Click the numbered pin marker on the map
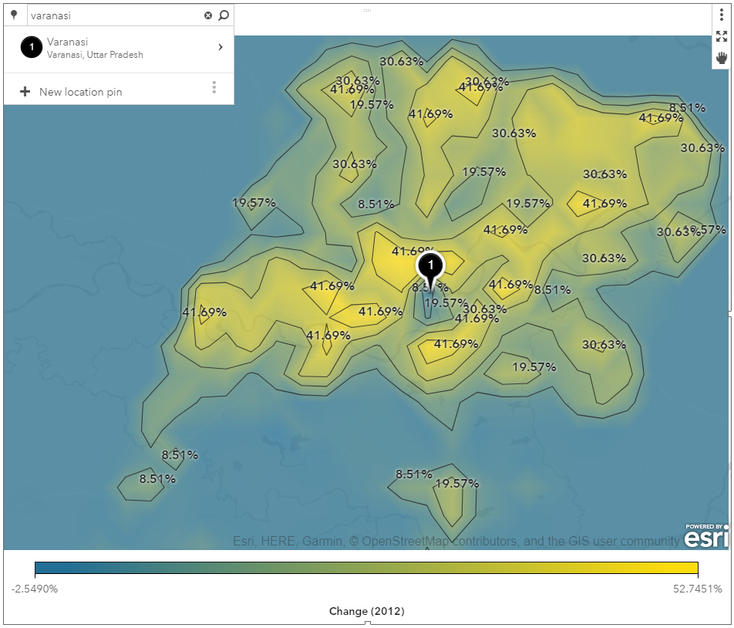Image resolution: width=734 pixels, height=628 pixels. pyautogui.click(x=430, y=267)
